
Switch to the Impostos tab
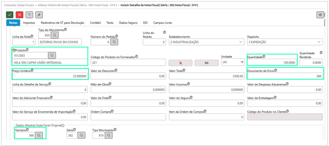click(29, 23)
